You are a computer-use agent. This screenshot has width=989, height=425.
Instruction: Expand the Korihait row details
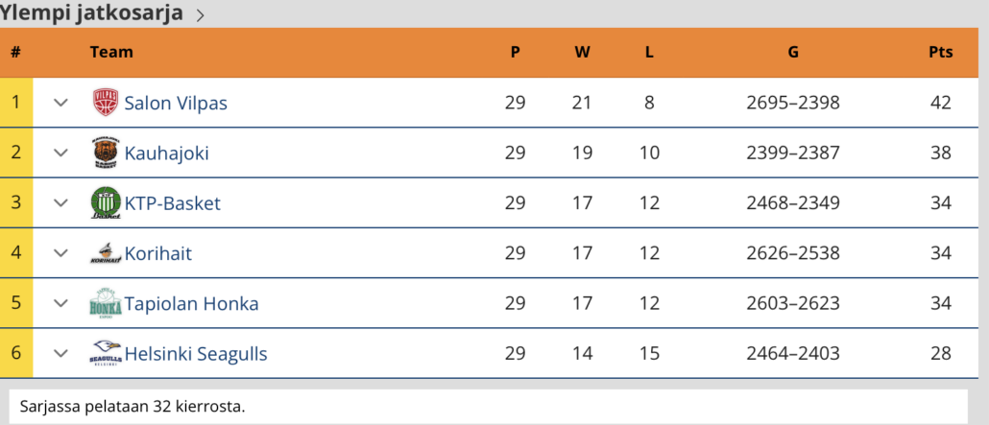(61, 253)
